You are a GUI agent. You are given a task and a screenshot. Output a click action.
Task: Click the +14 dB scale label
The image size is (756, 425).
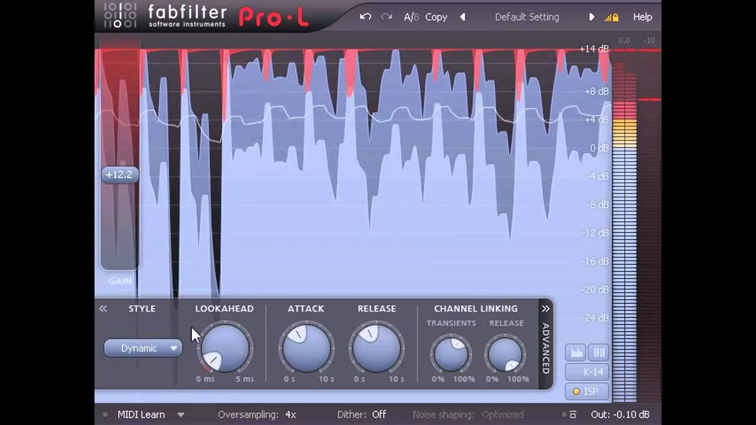point(594,49)
